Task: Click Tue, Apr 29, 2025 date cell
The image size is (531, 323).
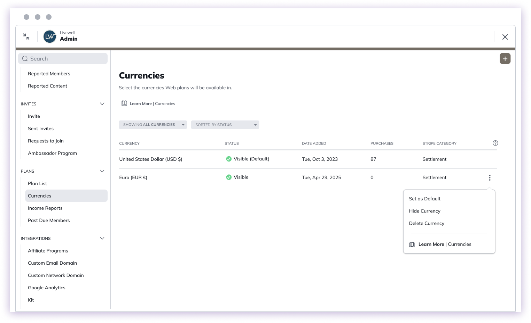Action: coord(321,177)
